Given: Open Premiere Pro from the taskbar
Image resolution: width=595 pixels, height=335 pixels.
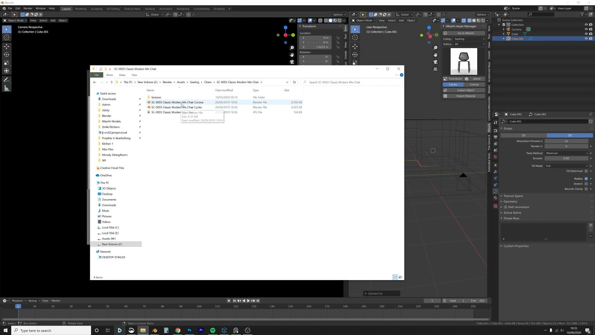Looking at the screenshot, I should tap(201, 330).
